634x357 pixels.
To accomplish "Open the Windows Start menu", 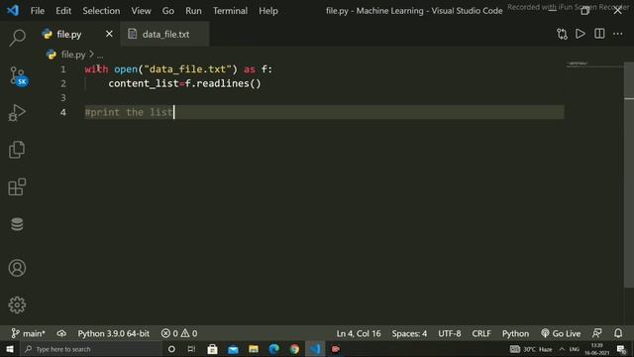I will [10, 349].
